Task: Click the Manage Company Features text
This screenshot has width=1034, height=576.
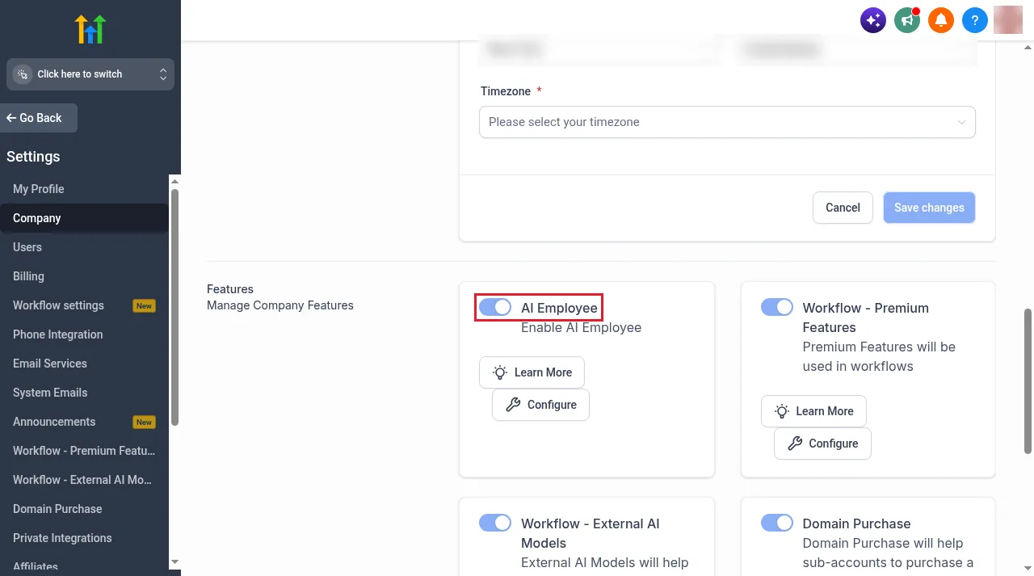Action: pos(280,305)
